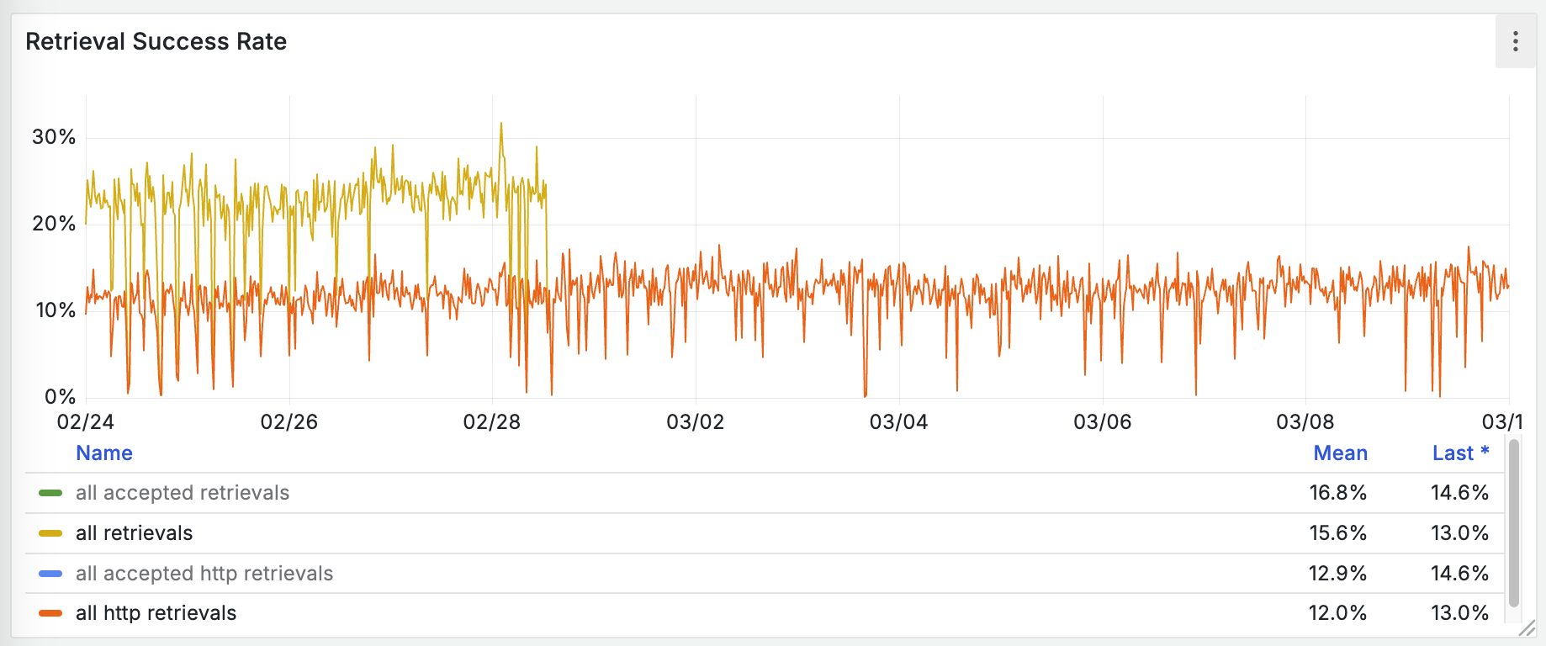Click blue series icon for accepted http retrievals

(50, 574)
